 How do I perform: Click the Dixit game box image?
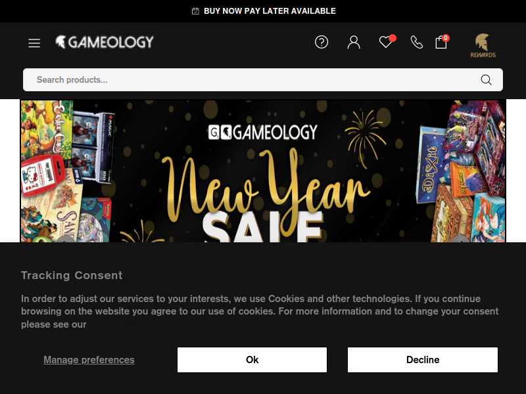[x=433, y=164]
